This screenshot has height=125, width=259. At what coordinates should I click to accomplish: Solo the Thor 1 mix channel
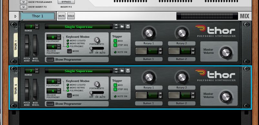tap(71, 16)
